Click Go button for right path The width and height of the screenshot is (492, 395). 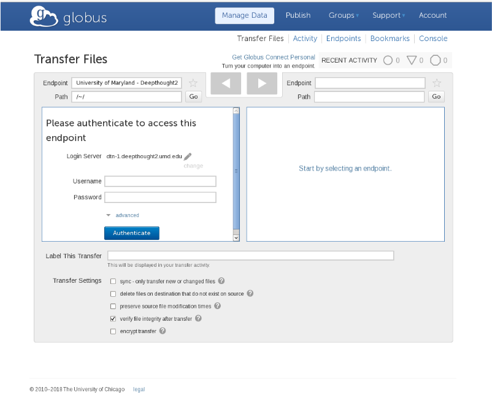click(x=436, y=97)
